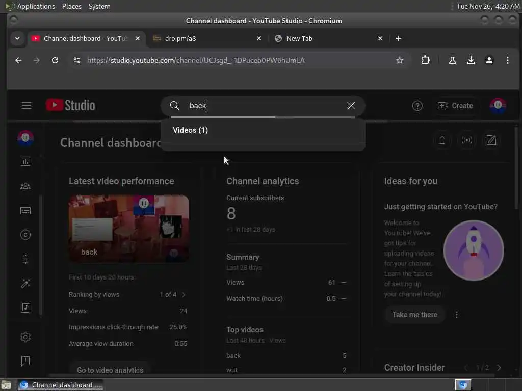Click Take me there button
The width and height of the screenshot is (522, 391).
click(x=415, y=315)
